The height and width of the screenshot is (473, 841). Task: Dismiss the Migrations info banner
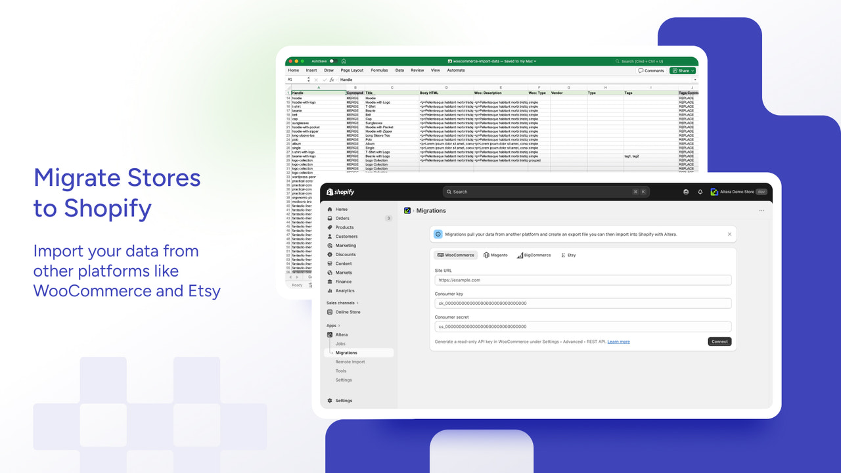(x=729, y=234)
